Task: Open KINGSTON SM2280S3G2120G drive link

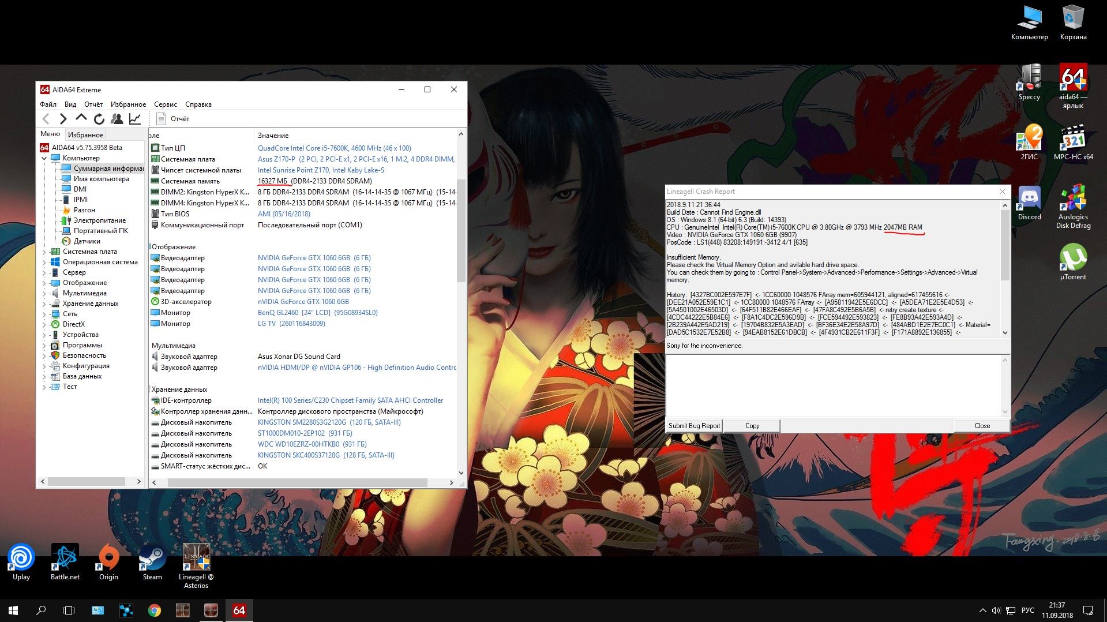Action: point(329,422)
